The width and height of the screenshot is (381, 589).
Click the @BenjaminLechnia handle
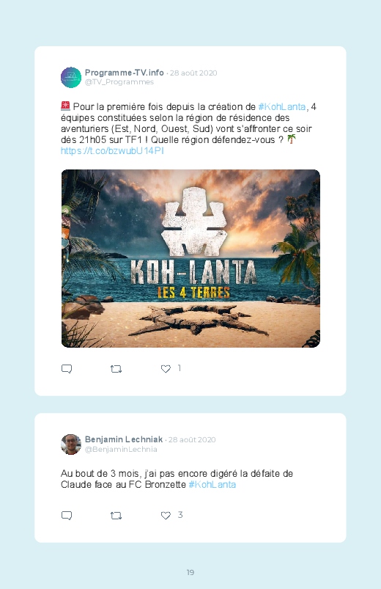tap(121, 449)
